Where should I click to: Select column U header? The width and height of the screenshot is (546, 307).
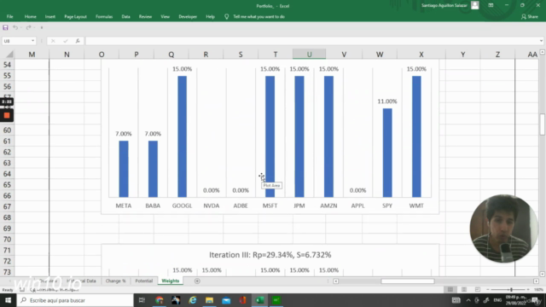click(309, 55)
